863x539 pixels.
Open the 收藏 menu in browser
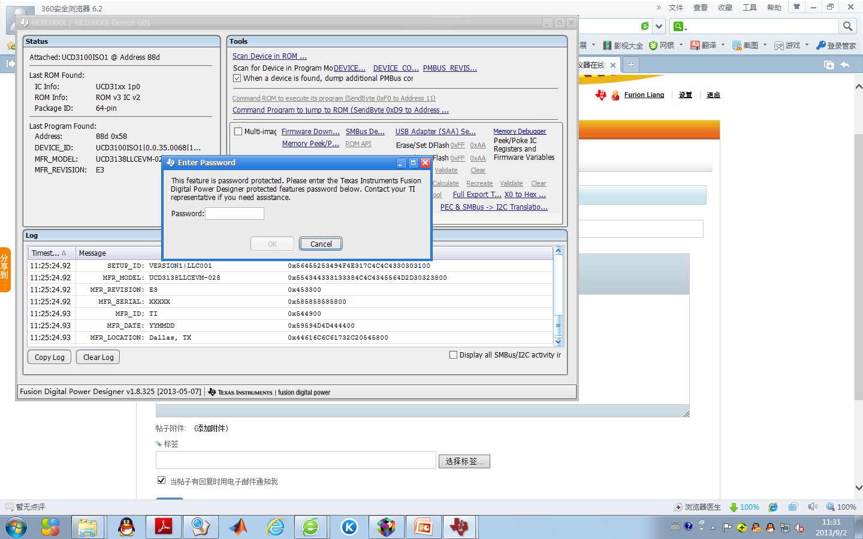[725, 8]
